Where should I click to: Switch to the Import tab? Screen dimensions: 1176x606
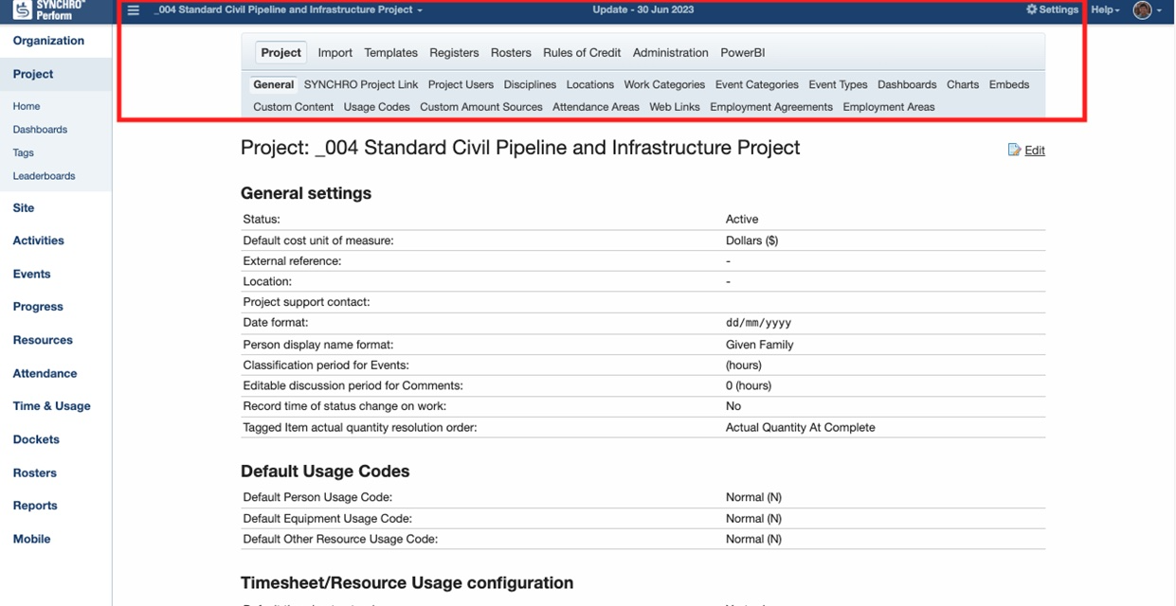[x=335, y=53]
